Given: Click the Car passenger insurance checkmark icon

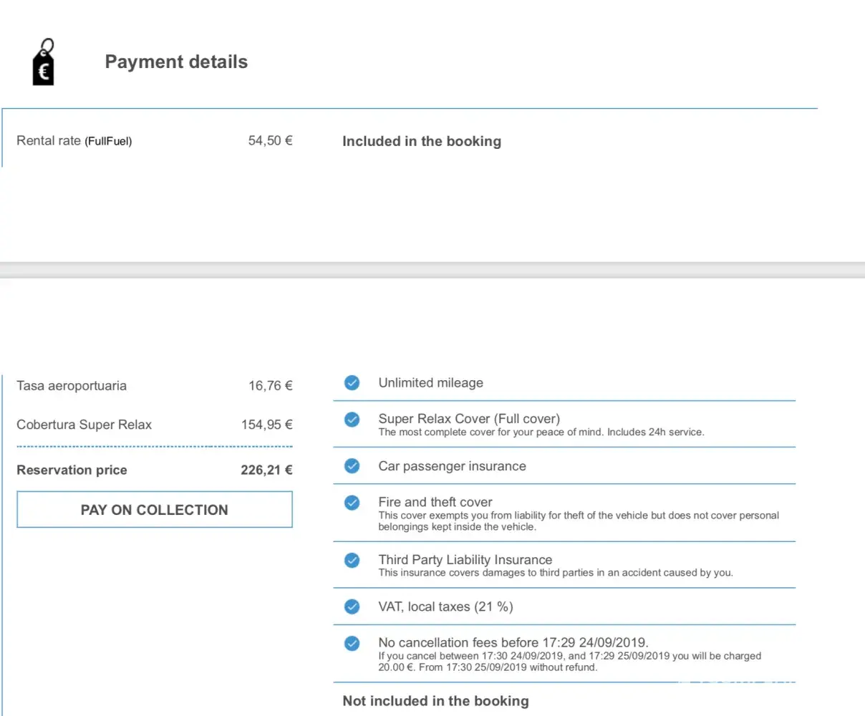Looking at the screenshot, I should pos(352,466).
